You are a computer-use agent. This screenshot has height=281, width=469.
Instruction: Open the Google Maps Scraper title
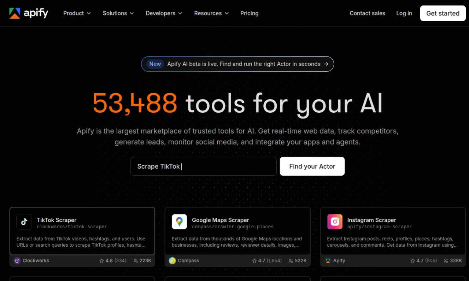221,220
